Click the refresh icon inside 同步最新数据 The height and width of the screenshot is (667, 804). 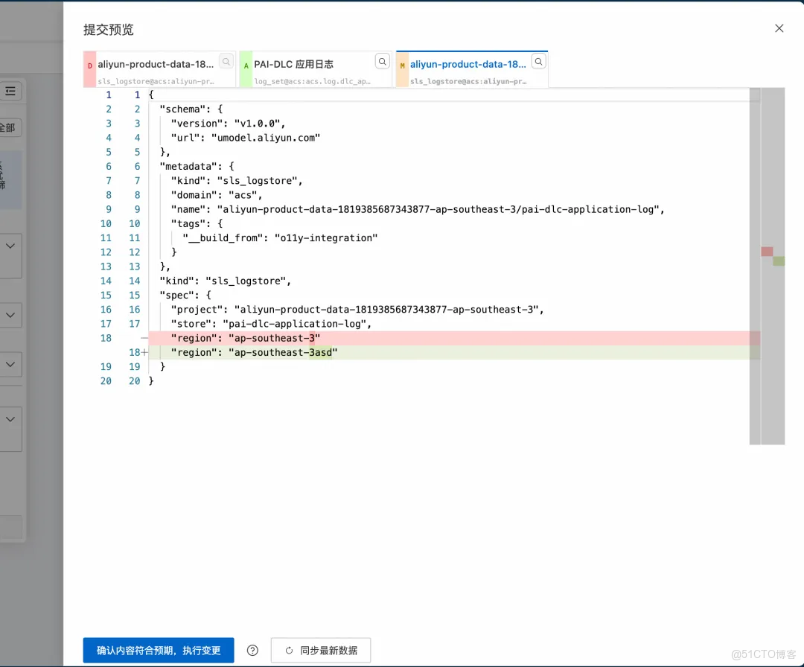pos(288,650)
